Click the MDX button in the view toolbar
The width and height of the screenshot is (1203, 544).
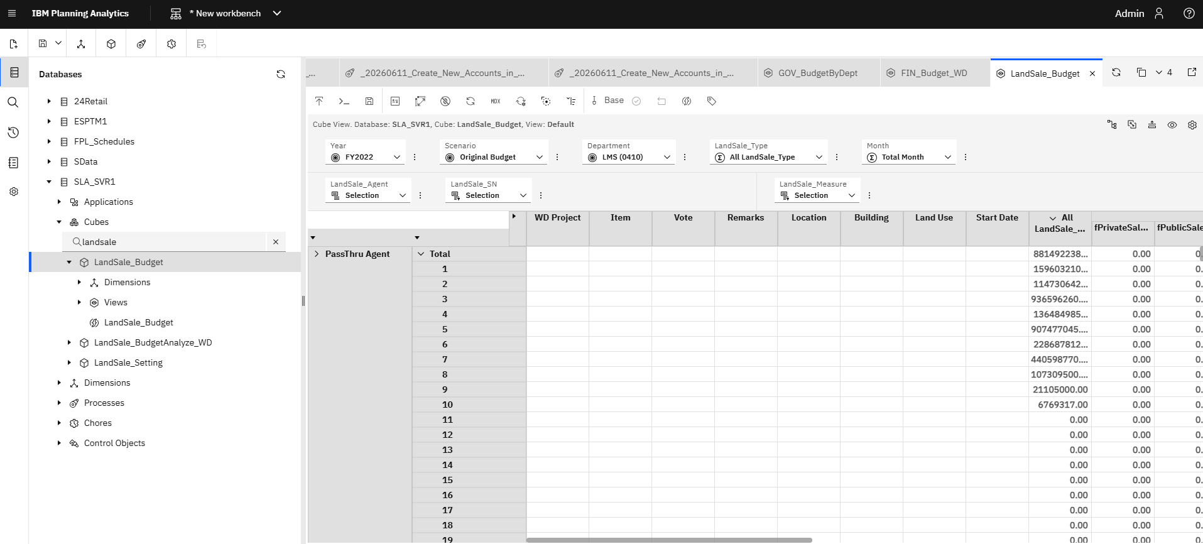click(496, 101)
